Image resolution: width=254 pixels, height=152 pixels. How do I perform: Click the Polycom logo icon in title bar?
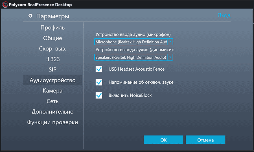(x=5, y=5)
